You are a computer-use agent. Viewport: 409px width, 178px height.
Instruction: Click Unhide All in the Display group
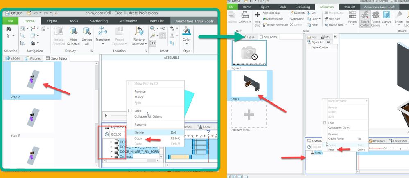click(x=87, y=36)
